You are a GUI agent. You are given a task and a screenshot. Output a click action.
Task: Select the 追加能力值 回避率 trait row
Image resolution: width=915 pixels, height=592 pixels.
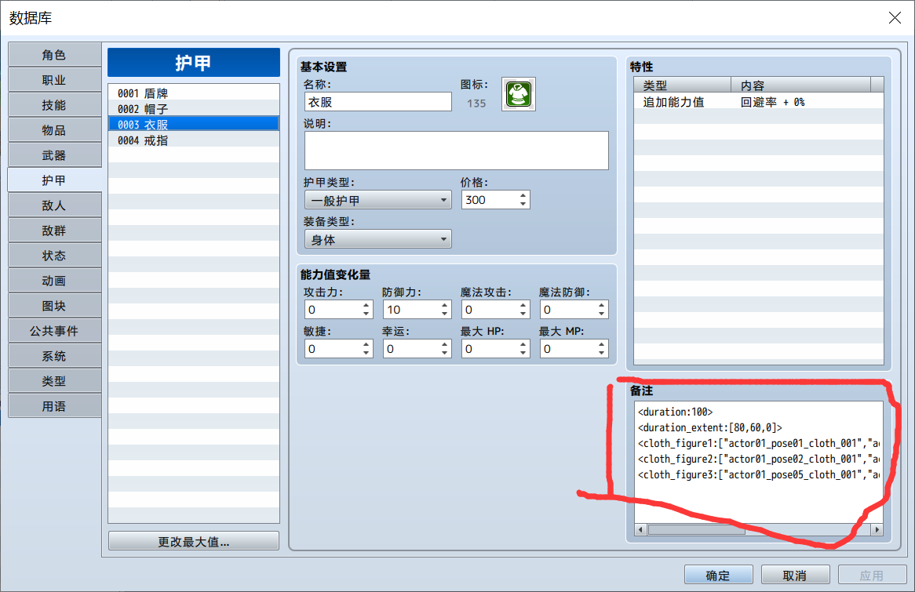(759, 102)
